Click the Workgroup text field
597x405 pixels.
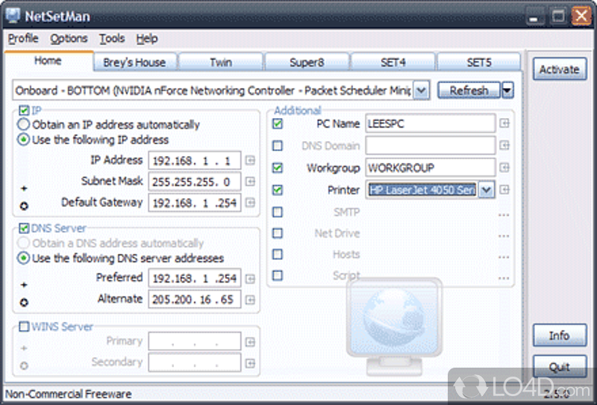click(431, 167)
